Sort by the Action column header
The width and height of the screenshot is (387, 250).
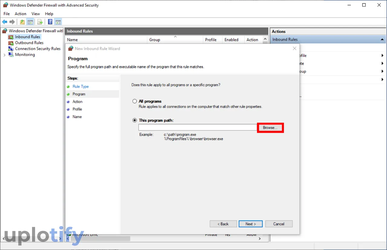(253, 40)
